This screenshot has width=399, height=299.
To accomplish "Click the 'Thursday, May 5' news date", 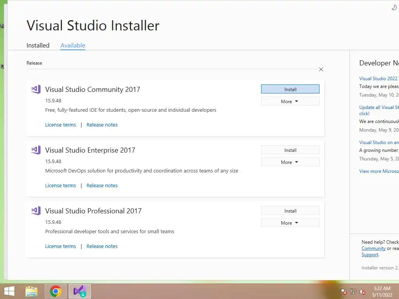I will (x=379, y=159).
